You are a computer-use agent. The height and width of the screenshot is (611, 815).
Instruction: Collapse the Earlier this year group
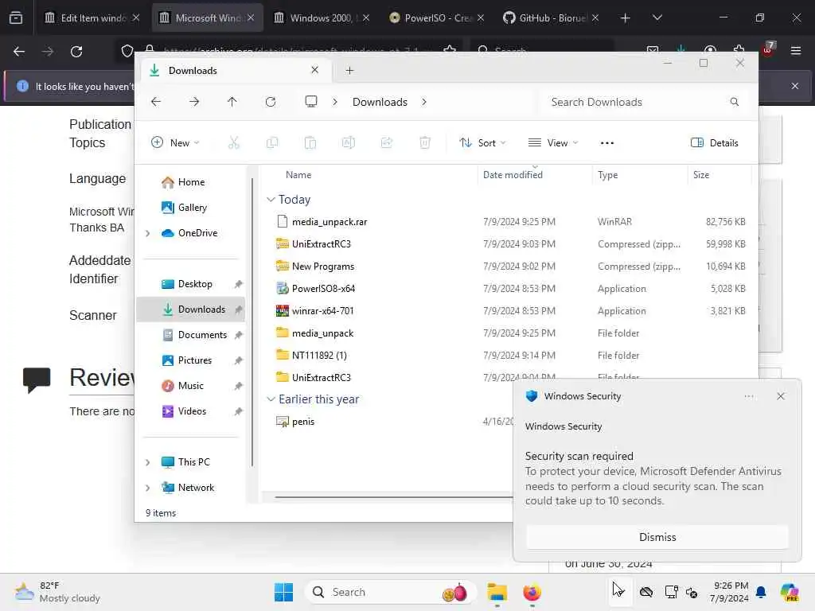tap(271, 399)
